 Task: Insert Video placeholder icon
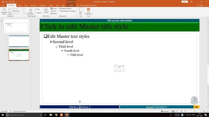[123, 70]
